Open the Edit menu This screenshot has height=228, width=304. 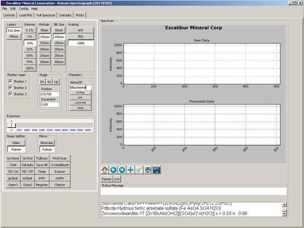13,9
